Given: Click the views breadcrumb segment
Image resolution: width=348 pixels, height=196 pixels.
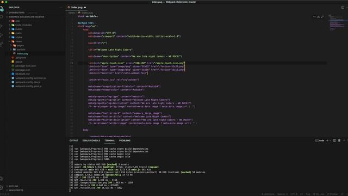Looking at the screenshot, I should tap(71, 13).
